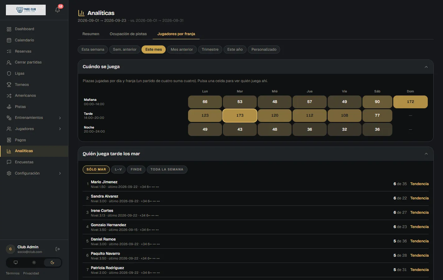Go to Calendario calendar icon

[9, 40]
